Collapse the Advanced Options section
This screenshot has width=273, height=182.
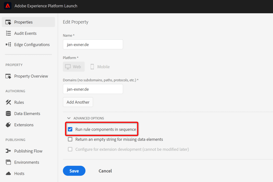[x=69, y=118]
